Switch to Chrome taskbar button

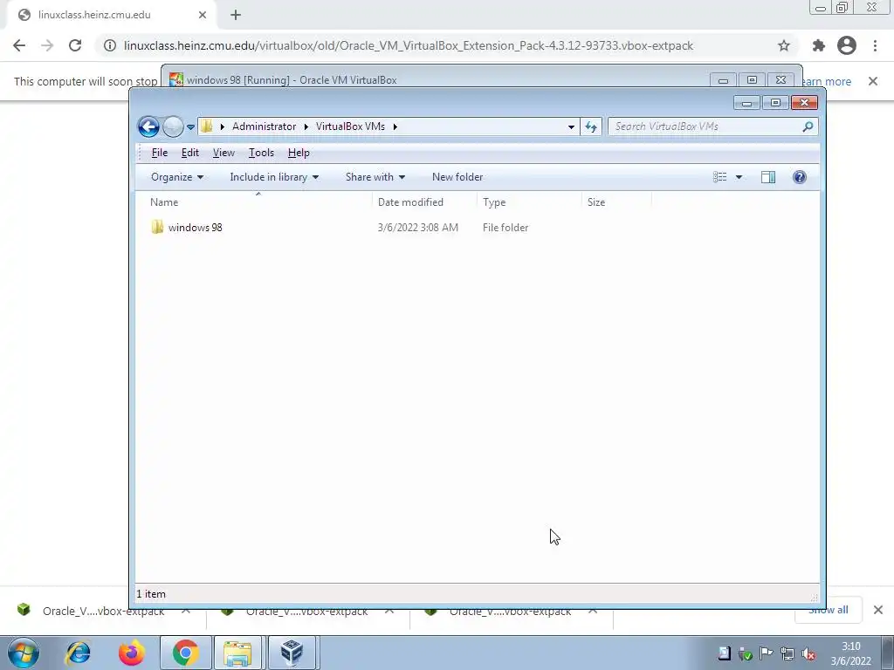click(x=185, y=653)
